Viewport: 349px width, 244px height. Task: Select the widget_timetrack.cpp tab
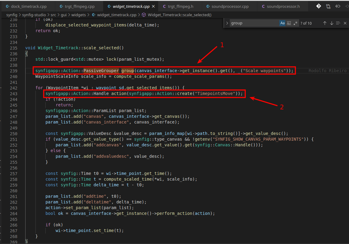(x=131, y=6)
